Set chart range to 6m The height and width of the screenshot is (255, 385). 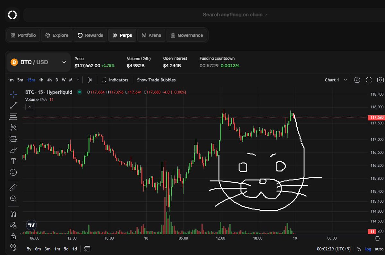(38, 249)
